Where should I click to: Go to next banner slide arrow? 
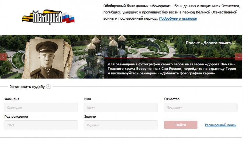click(x=238, y=57)
